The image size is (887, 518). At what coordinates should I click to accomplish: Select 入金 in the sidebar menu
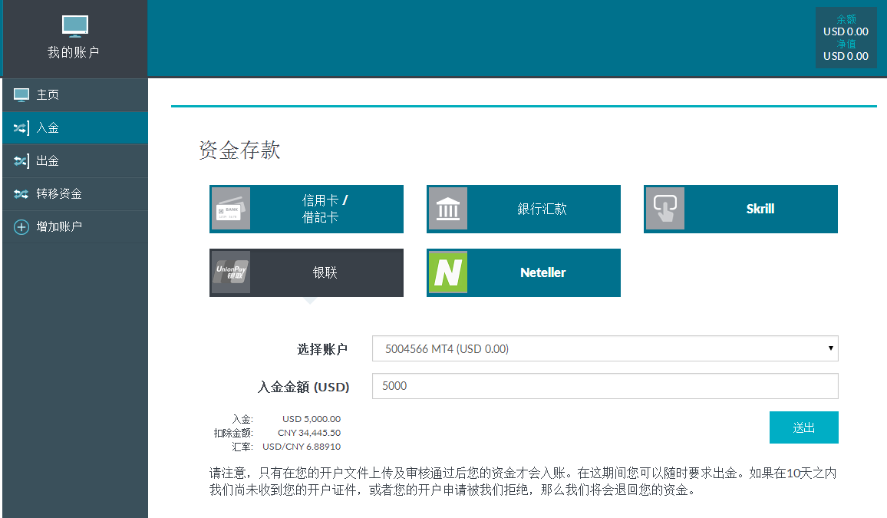[48, 128]
